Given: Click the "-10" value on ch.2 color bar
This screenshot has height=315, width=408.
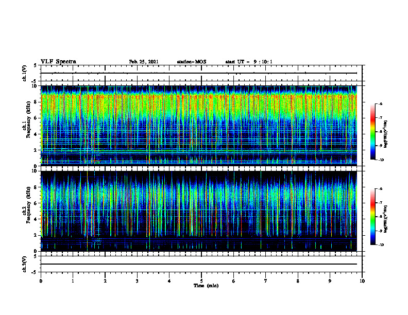Looking at the screenshot, I should tap(381, 245).
